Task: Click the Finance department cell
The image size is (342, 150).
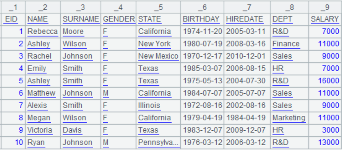Action: 290,44
